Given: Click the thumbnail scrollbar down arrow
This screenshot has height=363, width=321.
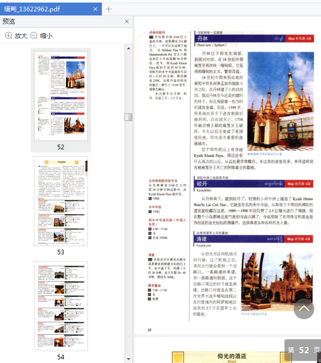Looking at the screenshot, I should tap(129, 359).
